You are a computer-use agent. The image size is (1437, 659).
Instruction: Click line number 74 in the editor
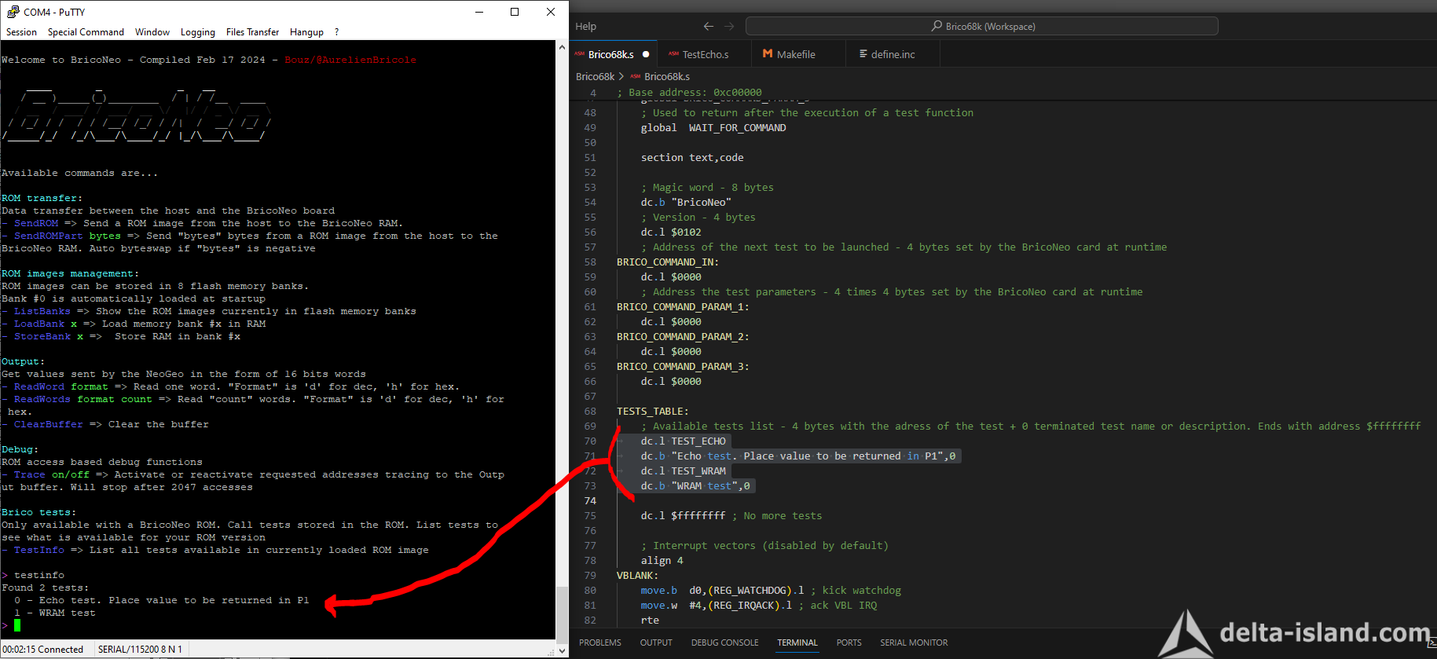pyautogui.click(x=590, y=500)
